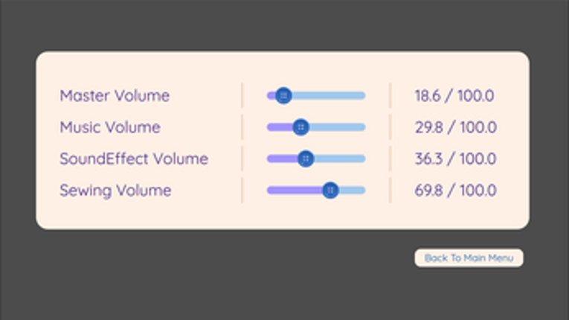The width and height of the screenshot is (569, 320).
Task: Select the Master Volume label
Action: [115, 95]
